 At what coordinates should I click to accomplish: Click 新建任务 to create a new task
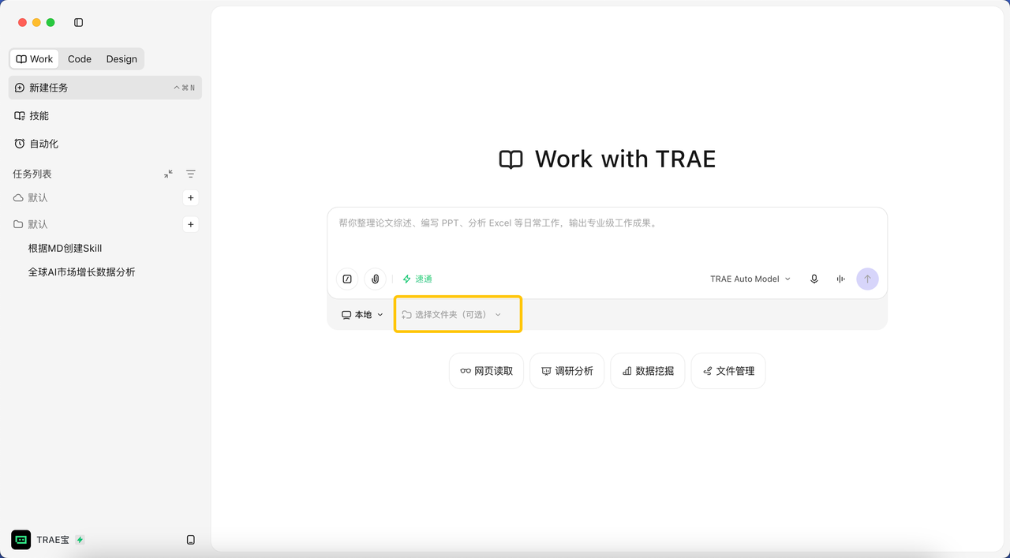[x=105, y=88]
